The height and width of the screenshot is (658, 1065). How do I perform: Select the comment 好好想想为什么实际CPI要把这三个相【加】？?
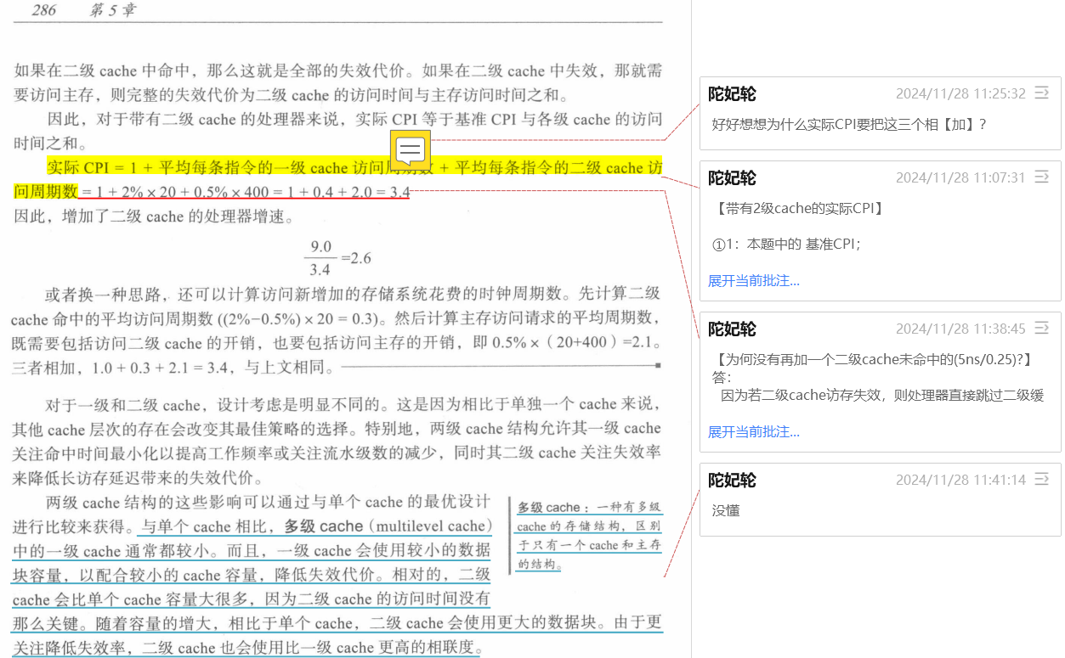(x=848, y=125)
